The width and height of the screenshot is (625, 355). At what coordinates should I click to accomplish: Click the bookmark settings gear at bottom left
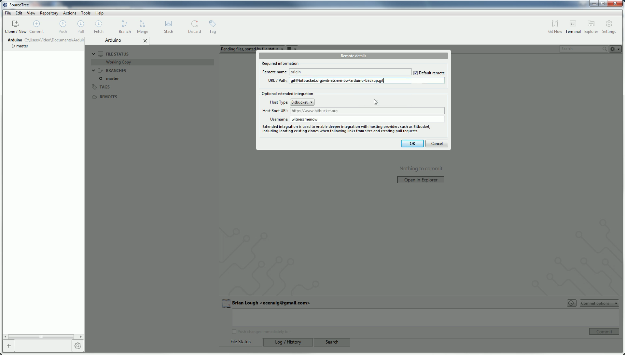77,346
